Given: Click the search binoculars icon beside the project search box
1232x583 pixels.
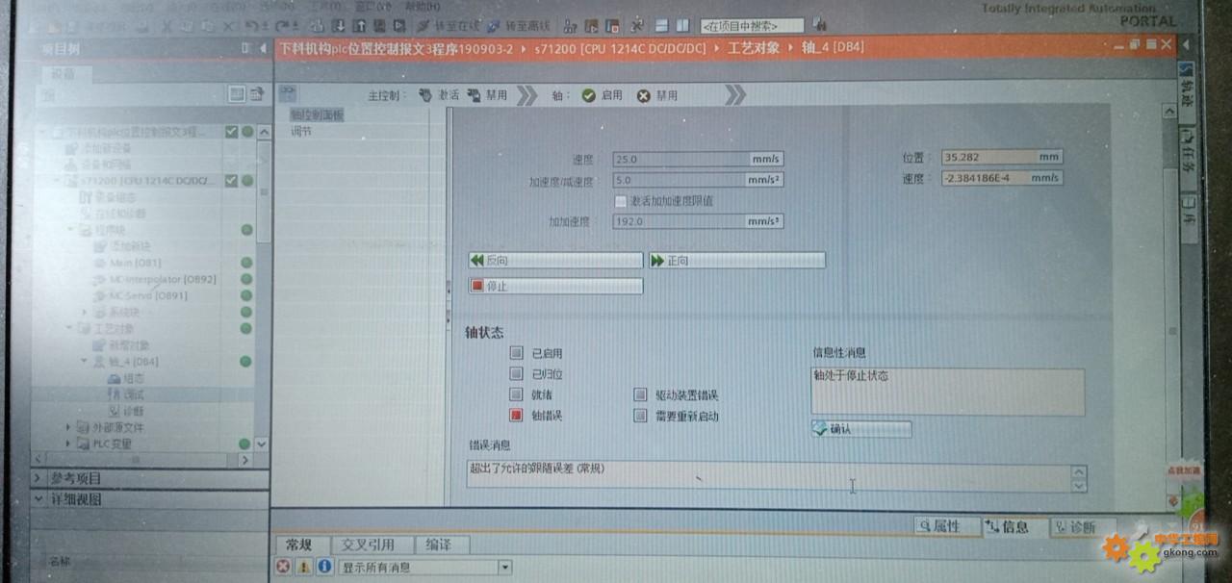Looking at the screenshot, I should click(820, 23).
